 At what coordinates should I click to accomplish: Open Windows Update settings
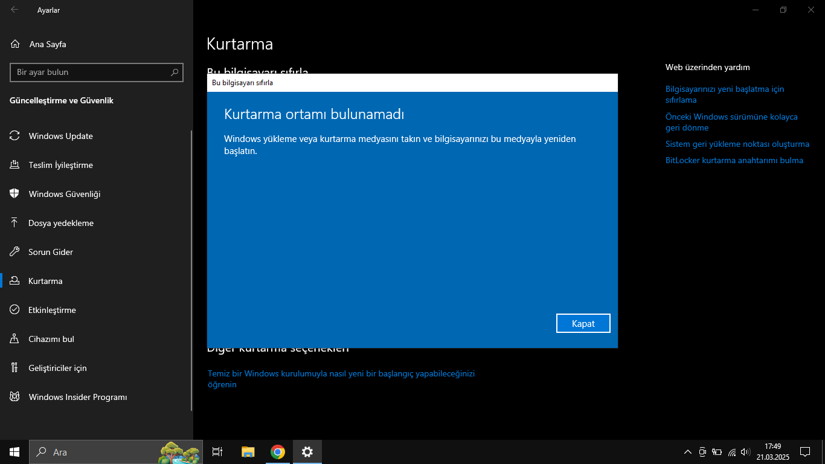pyautogui.click(x=95, y=136)
